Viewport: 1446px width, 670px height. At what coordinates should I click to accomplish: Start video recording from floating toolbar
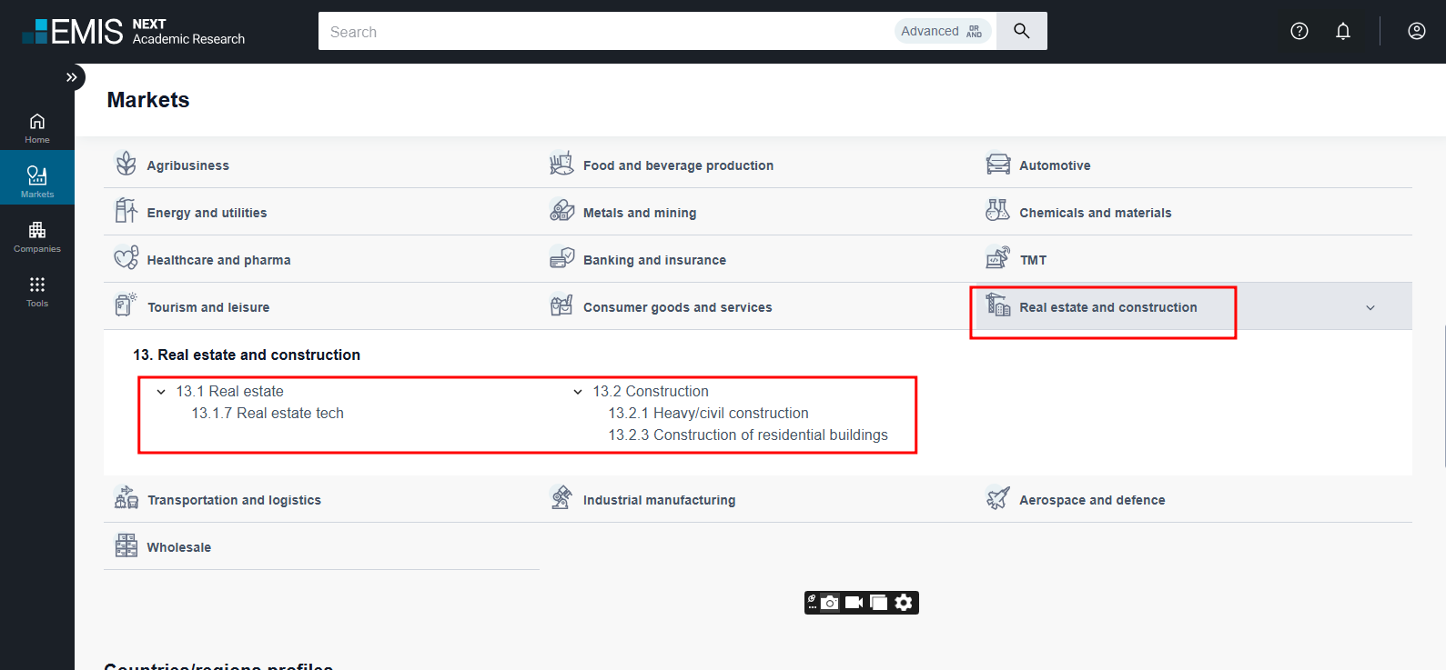854,603
